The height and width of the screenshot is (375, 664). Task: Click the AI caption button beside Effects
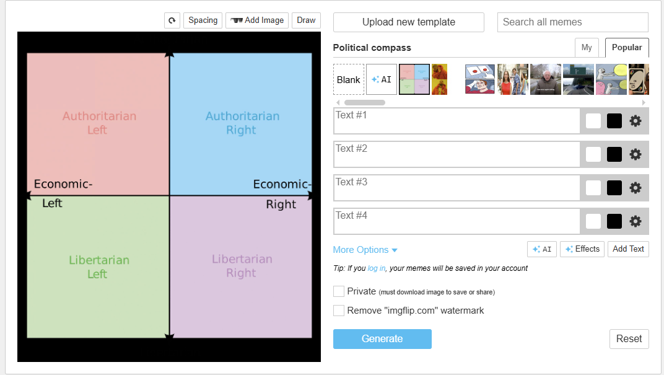pyautogui.click(x=541, y=249)
